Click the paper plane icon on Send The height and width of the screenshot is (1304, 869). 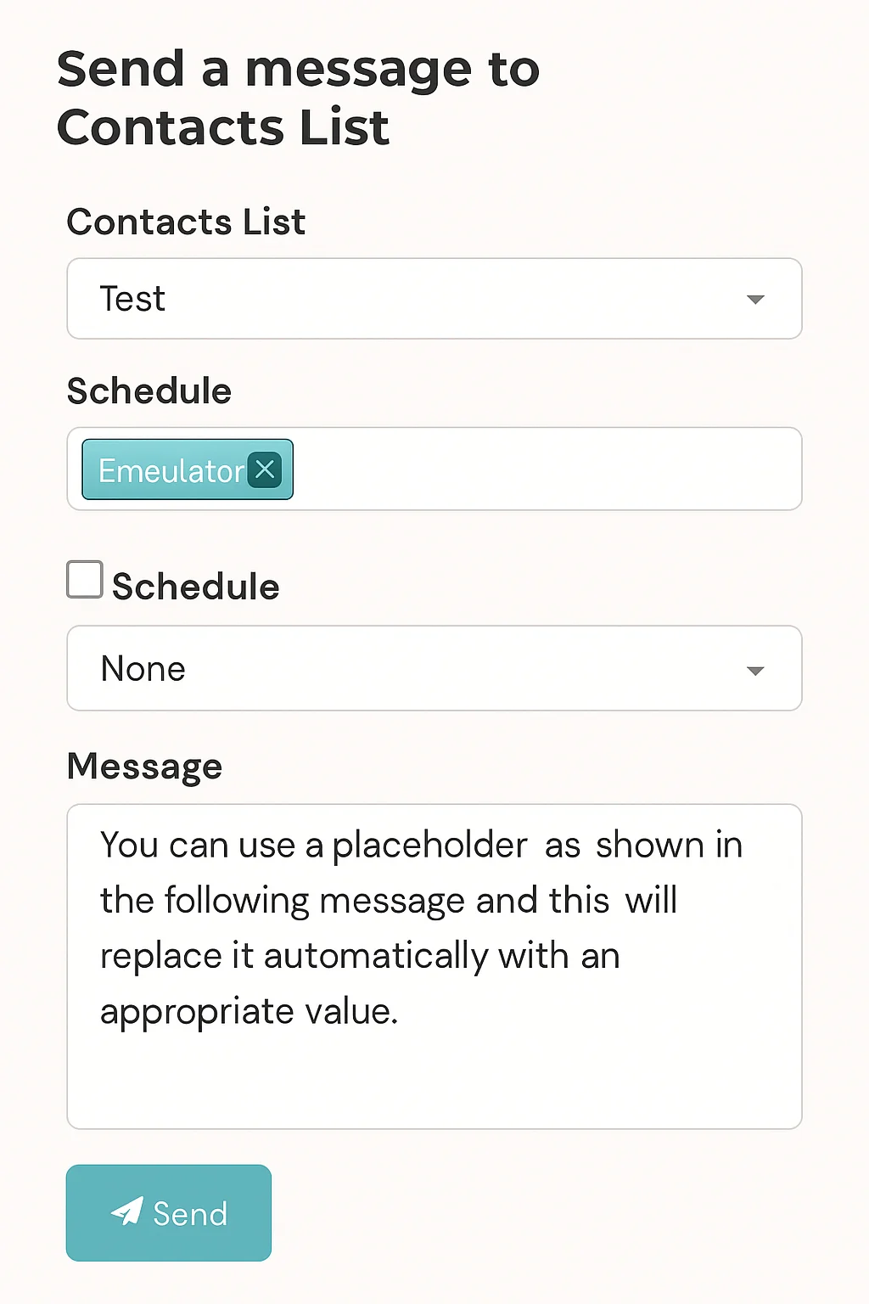click(x=127, y=1211)
